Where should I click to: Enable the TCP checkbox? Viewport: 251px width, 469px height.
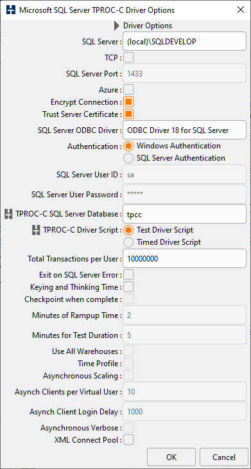tap(128, 57)
